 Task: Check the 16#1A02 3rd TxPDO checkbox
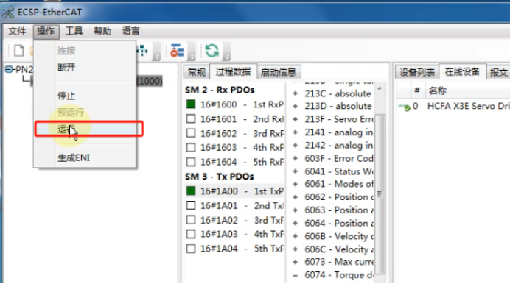tap(191, 220)
